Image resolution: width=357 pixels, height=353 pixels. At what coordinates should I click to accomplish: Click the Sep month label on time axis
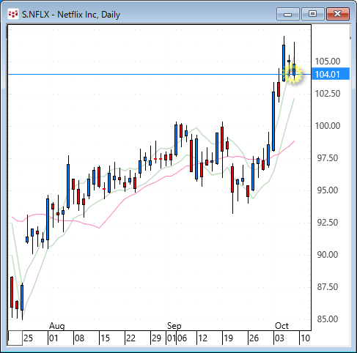click(174, 326)
